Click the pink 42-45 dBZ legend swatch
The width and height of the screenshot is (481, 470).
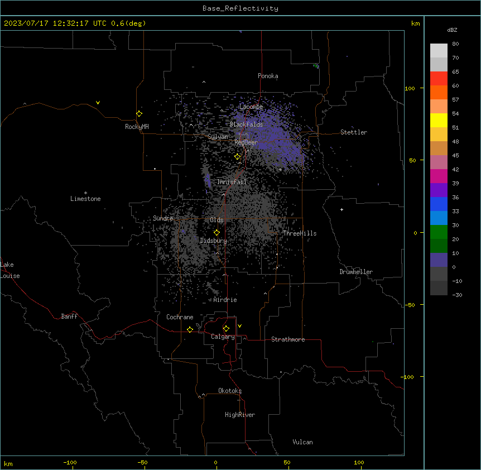point(439,162)
